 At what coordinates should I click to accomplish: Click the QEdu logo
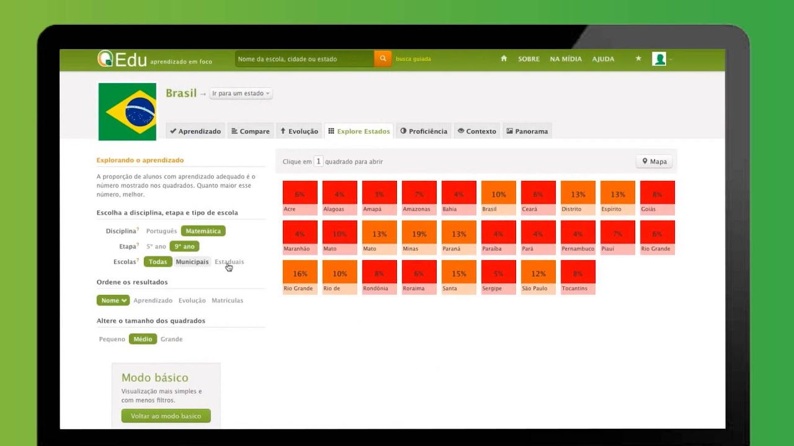122,59
